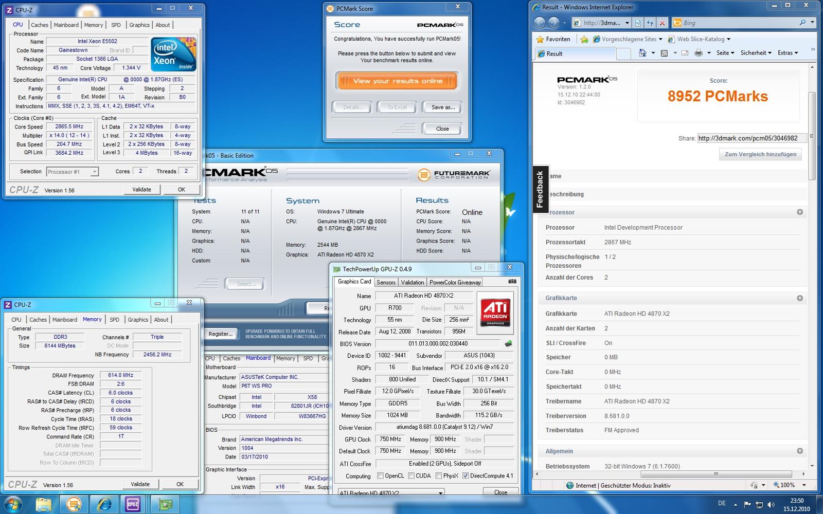
Task: Open the Vorgeschlagene Sites dropdown
Action: tap(660, 39)
